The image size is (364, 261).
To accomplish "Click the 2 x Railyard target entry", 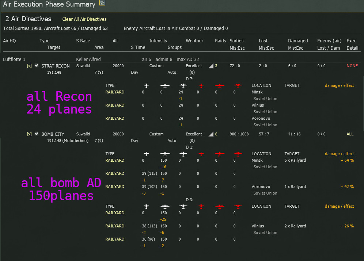I will 295,226.
